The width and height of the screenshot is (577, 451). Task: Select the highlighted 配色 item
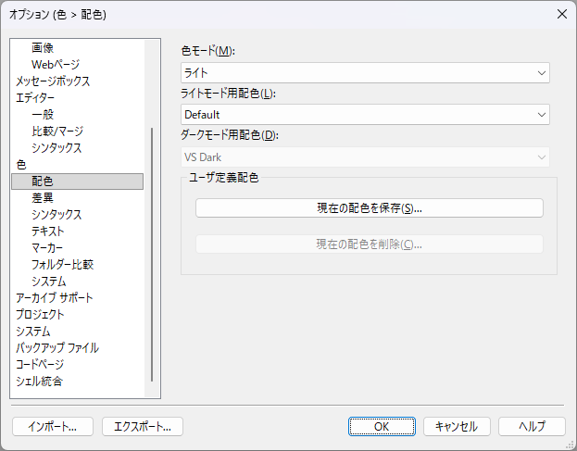coord(77,182)
